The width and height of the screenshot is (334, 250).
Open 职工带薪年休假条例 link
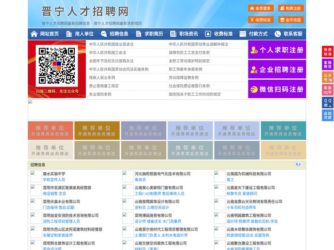(186, 69)
